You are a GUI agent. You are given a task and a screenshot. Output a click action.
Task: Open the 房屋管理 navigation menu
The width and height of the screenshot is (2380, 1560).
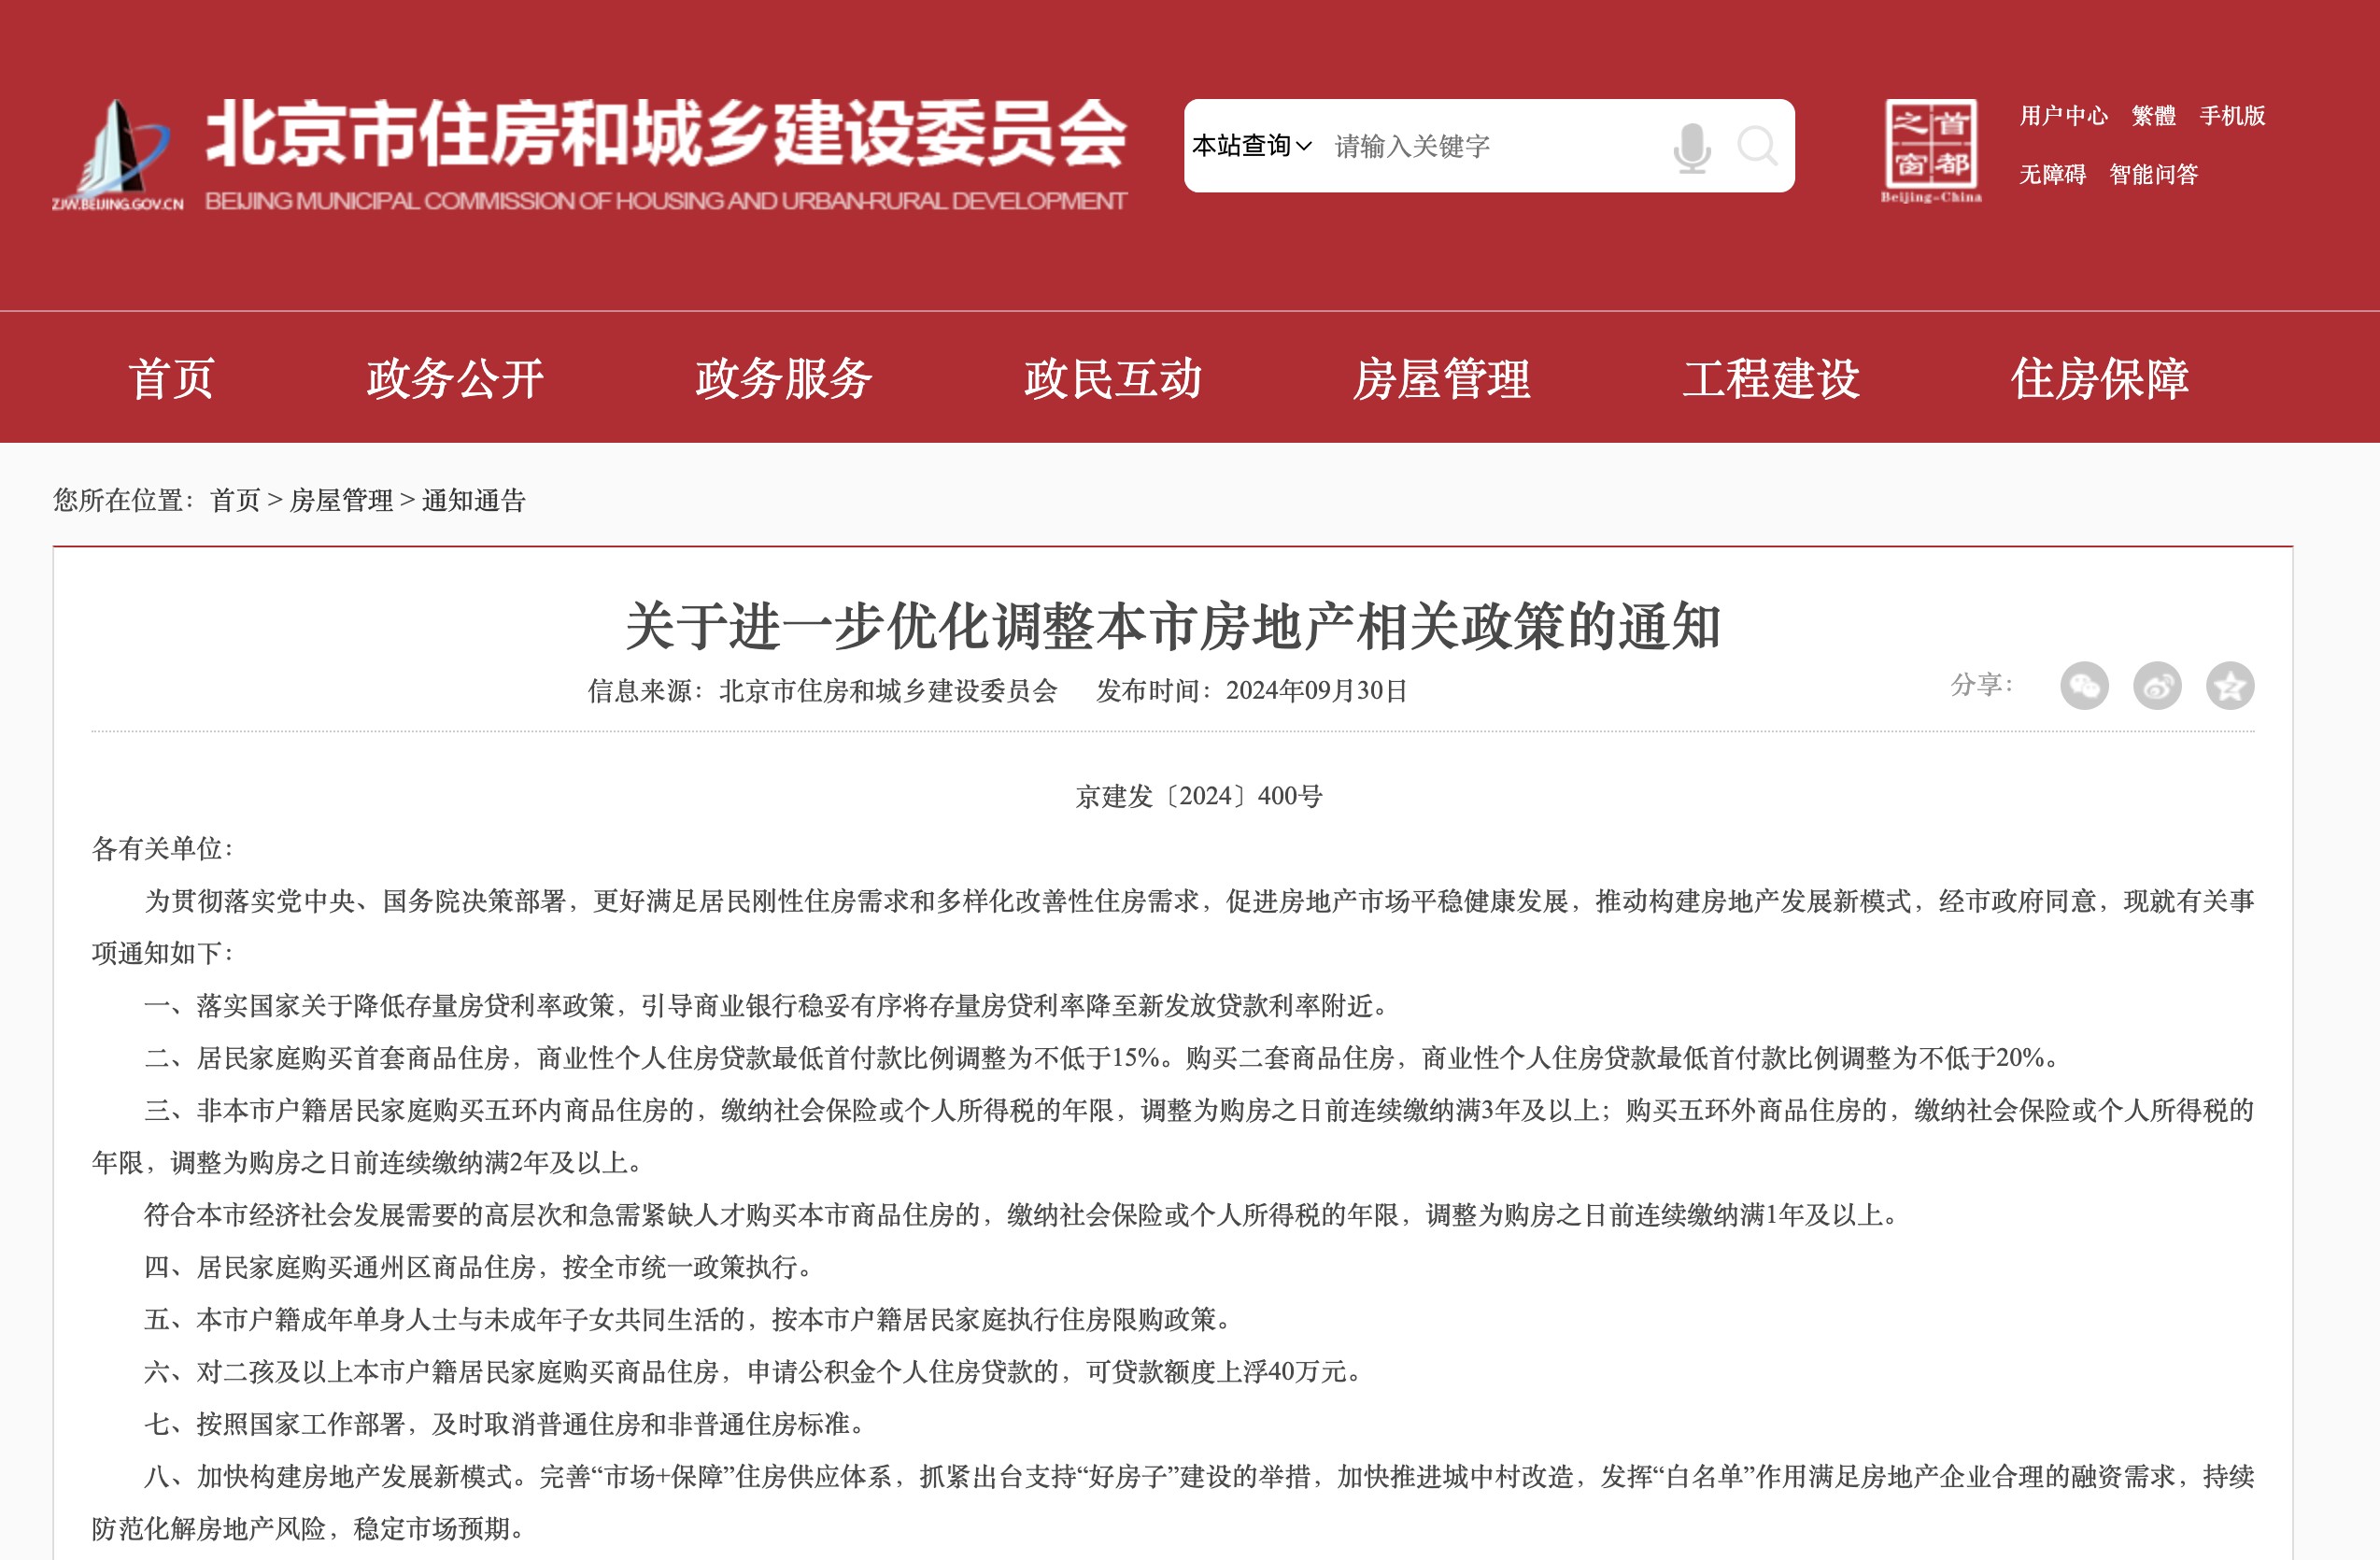1442,379
